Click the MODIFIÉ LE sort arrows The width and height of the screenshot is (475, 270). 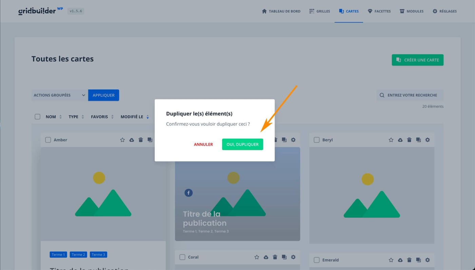tap(148, 116)
